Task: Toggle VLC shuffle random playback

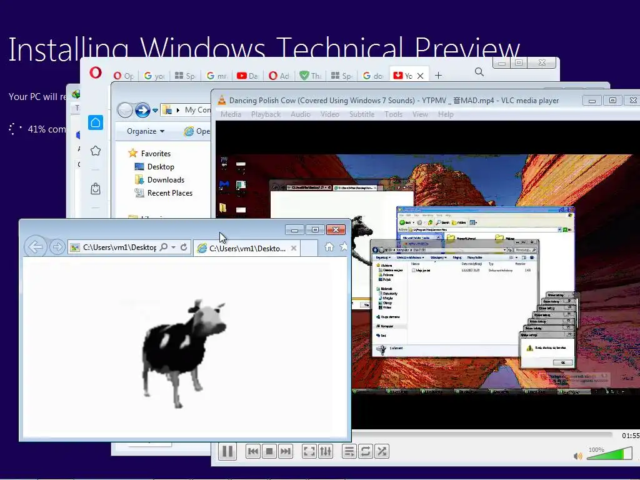Action: [382, 451]
